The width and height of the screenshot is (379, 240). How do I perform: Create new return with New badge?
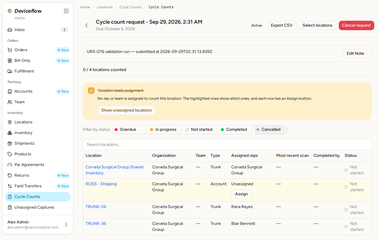62,175
